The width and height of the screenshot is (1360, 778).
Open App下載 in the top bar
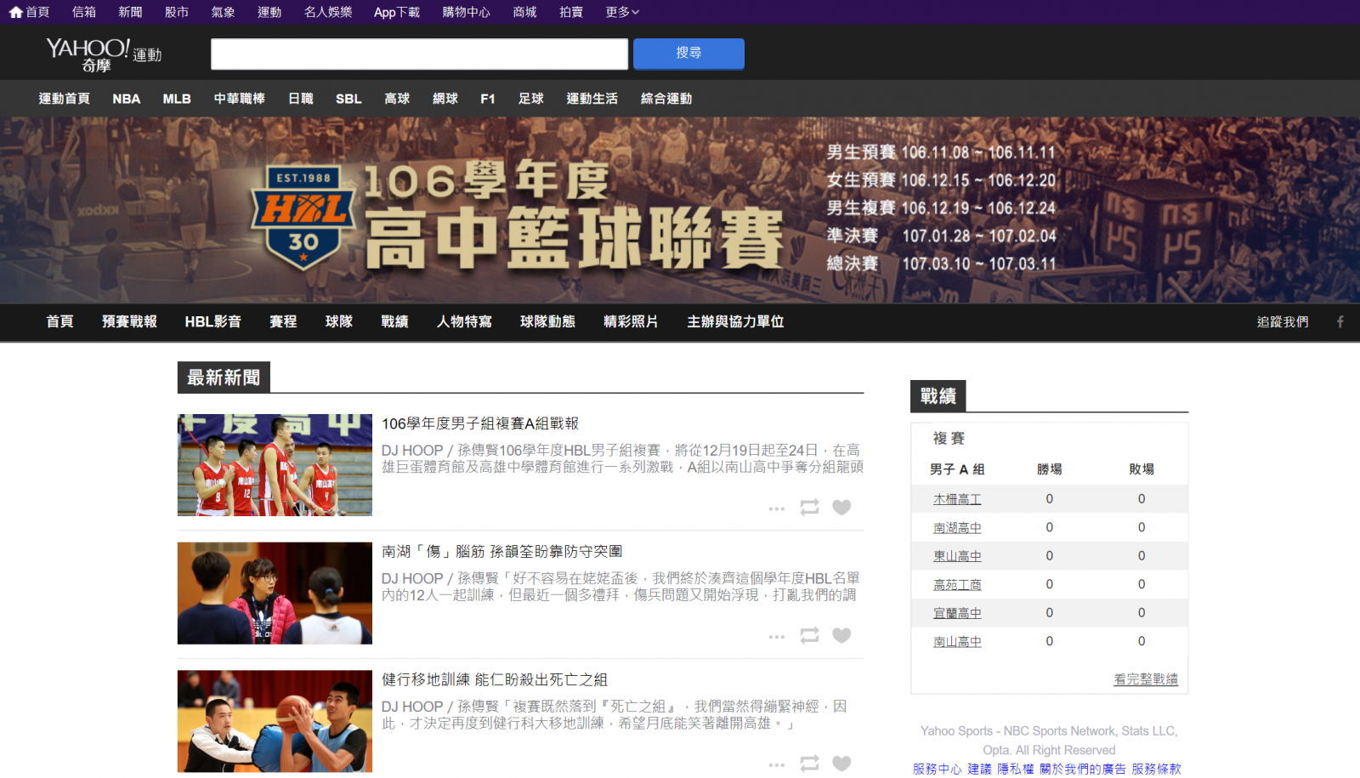tap(397, 12)
